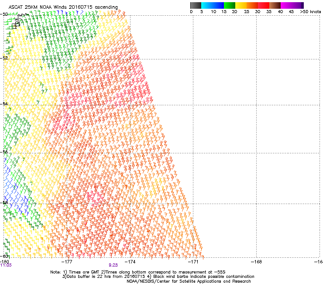This screenshot has width=323, height=284.
Task: Click note 'Times are GMT'
Action: 84,272
